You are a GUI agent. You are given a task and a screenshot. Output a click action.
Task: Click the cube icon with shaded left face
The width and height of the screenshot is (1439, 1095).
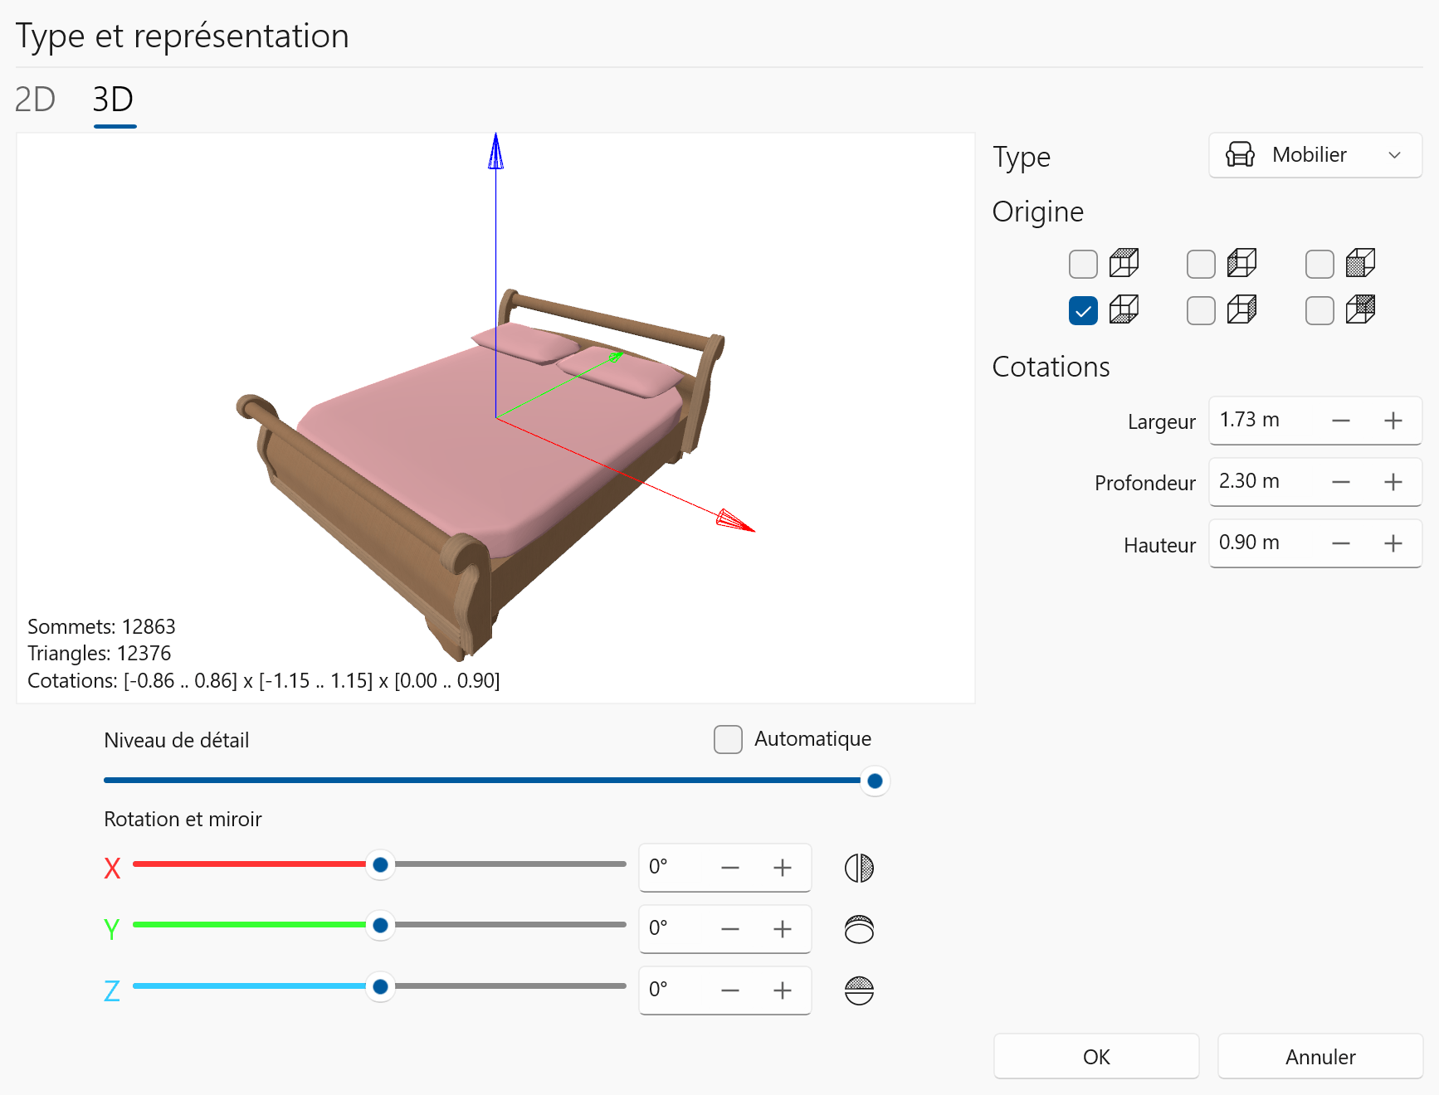[1241, 263]
